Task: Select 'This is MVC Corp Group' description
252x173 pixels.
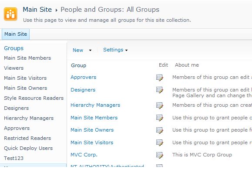Action: [202, 155]
